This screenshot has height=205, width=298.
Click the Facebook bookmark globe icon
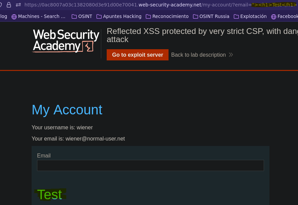tap(274, 17)
